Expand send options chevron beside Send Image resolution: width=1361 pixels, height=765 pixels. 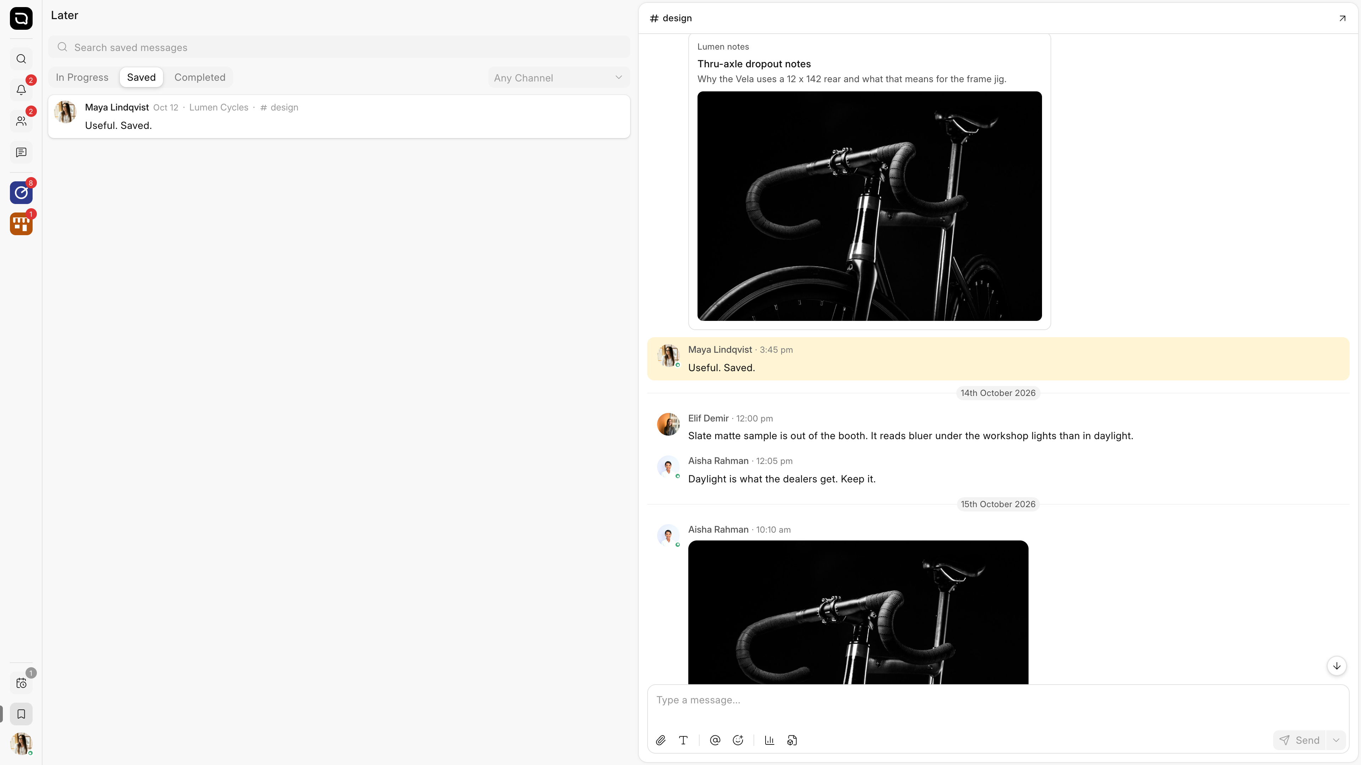tap(1336, 741)
